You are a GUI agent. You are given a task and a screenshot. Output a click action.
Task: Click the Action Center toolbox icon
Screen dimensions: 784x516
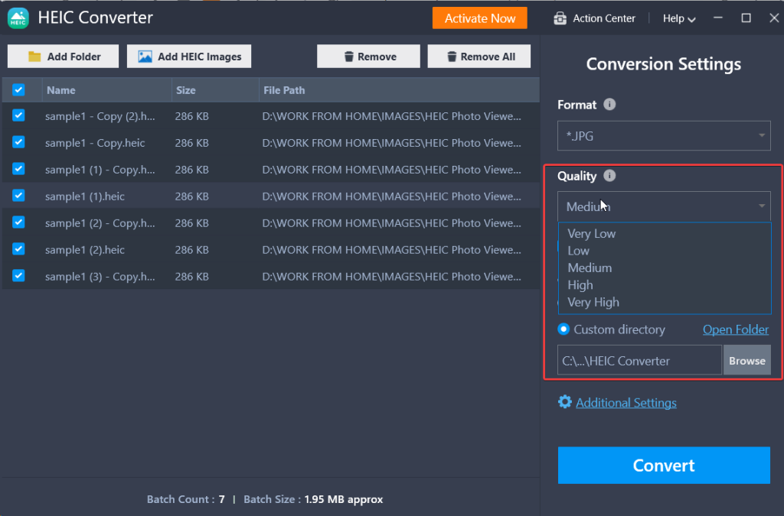pyautogui.click(x=560, y=18)
